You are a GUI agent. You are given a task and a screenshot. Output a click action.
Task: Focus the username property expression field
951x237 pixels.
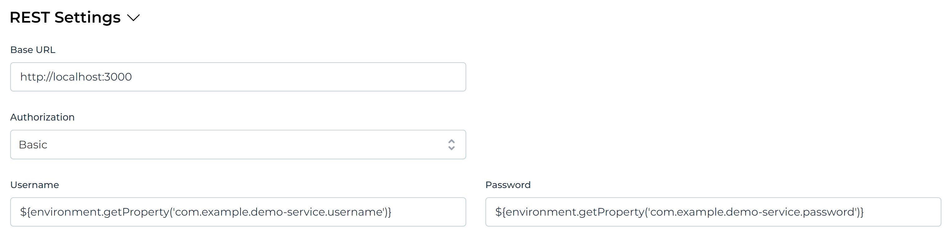coord(238,212)
